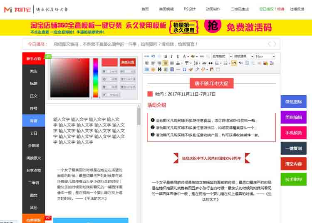Viewport: 312px width, 223px height.
Task: Insert a blockquote with the quote icon
Action: [210, 63]
